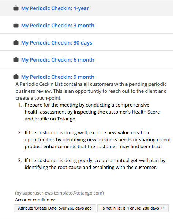This screenshot has width=173, height=219.
Task: Collapse My Periodic Checkin: 9 month entry
Action: (57, 77)
